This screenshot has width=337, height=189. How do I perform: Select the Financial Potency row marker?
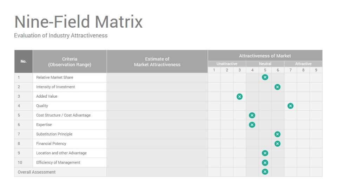point(277,143)
